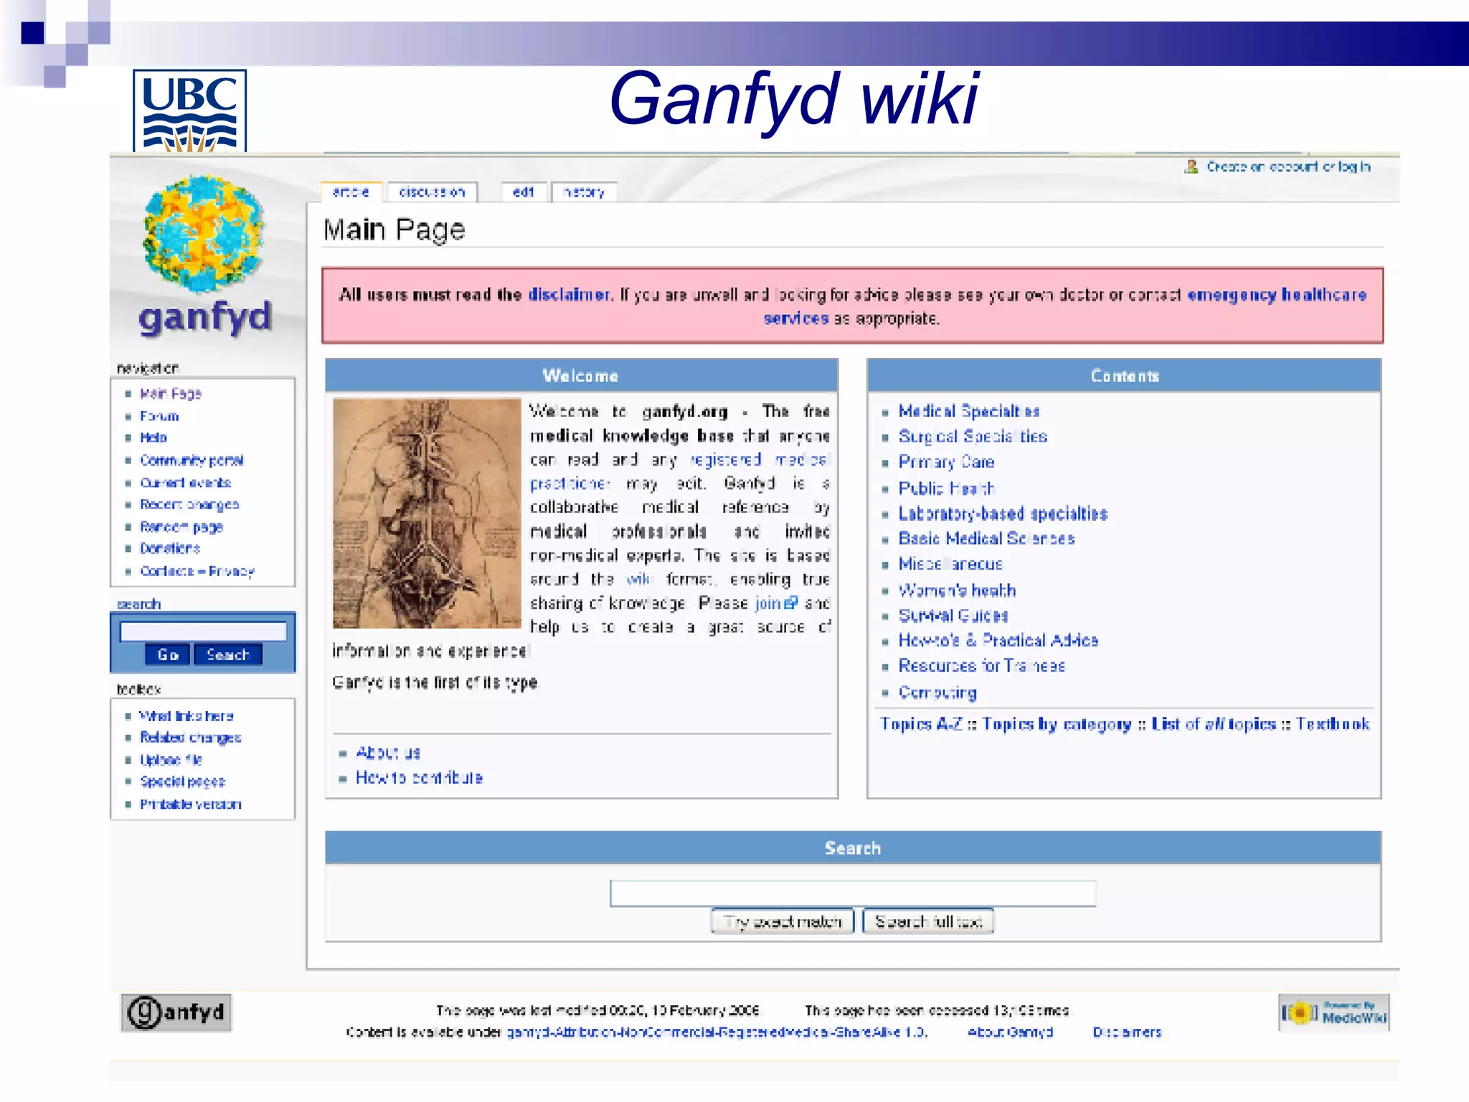The width and height of the screenshot is (1469, 1102).
Task: Open the disclaimer link in the pink notice
Action: [x=570, y=295]
